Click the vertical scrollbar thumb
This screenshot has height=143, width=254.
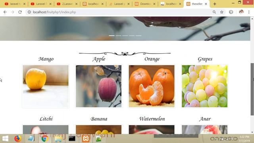click(252, 89)
